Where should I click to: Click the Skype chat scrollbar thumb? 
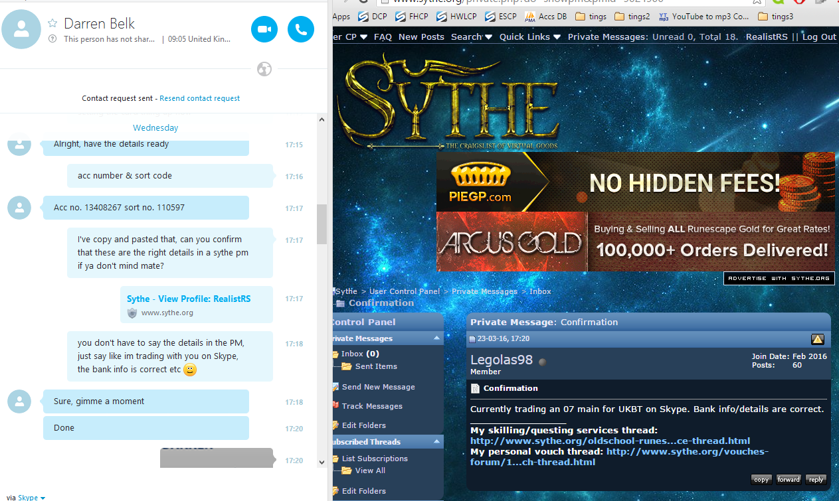click(322, 224)
